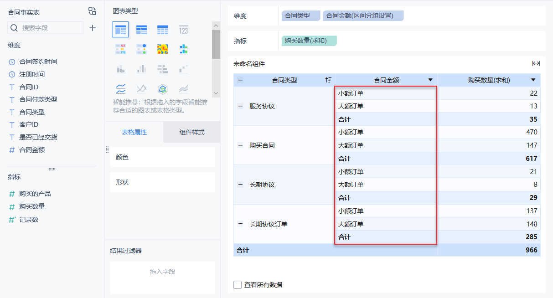This screenshot has height=298, width=553.
Task: Click the 颜色 property box
Action: 162,157
